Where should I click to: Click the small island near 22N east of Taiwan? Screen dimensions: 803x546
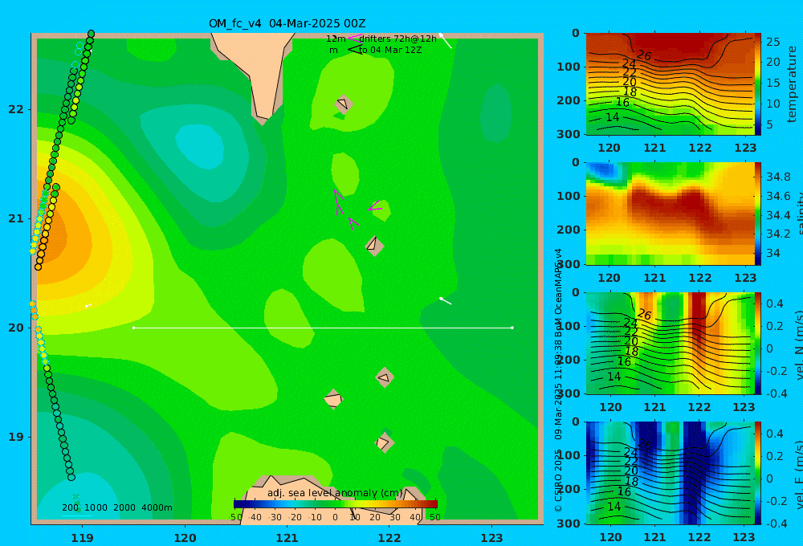(x=344, y=104)
